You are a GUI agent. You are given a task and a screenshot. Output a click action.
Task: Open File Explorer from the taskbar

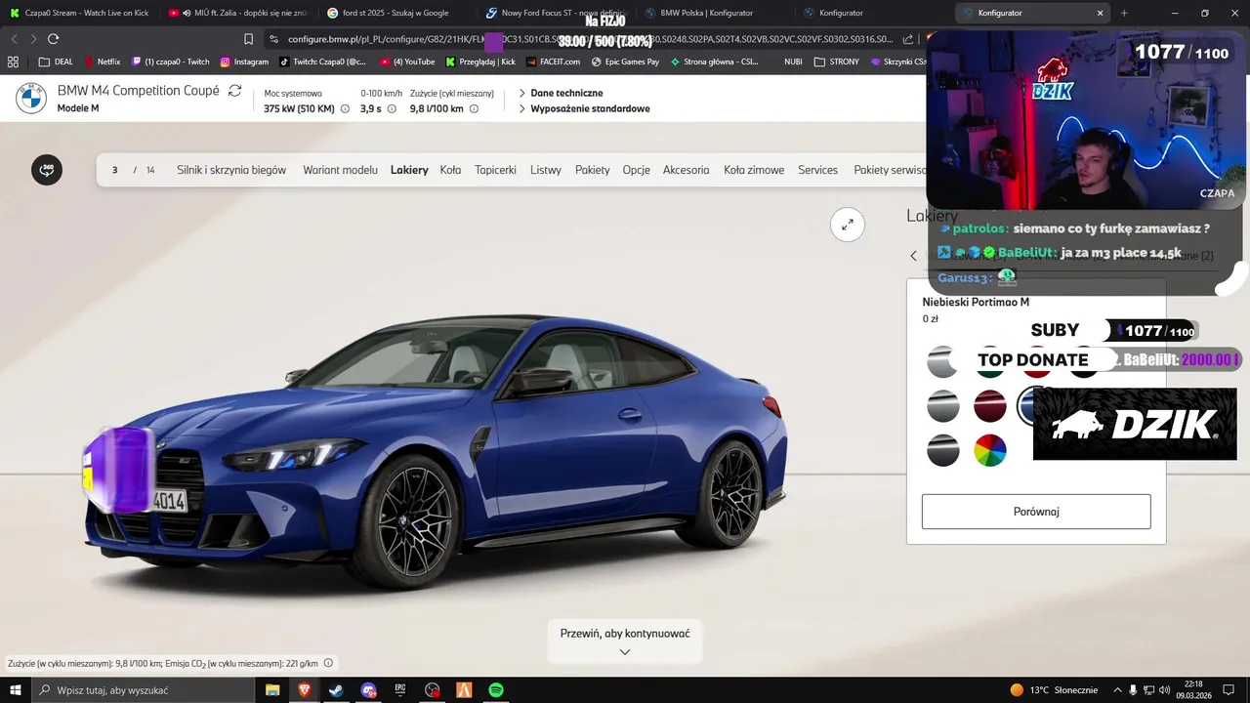(272, 690)
